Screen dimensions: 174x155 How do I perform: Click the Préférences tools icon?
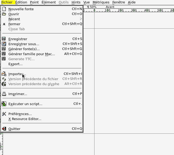tap(4, 114)
